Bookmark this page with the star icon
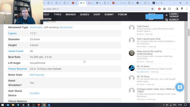 pyautogui.click(x=152, y=9)
